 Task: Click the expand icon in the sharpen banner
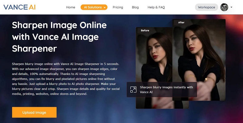[133, 90]
